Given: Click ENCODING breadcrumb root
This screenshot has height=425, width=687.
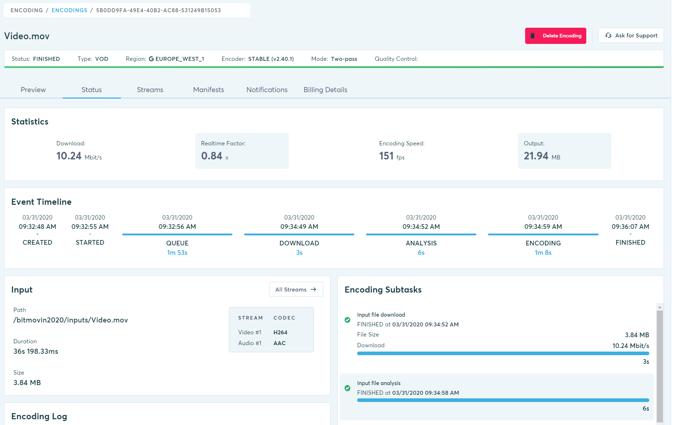Looking at the screenshot, I should [x=27, y=10].
